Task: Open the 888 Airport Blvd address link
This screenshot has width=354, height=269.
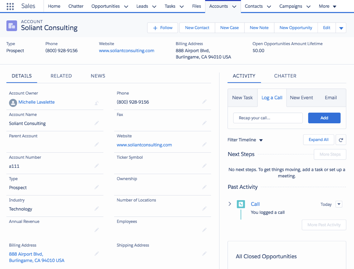Action: pyautogui.click(x=37, y=257)
